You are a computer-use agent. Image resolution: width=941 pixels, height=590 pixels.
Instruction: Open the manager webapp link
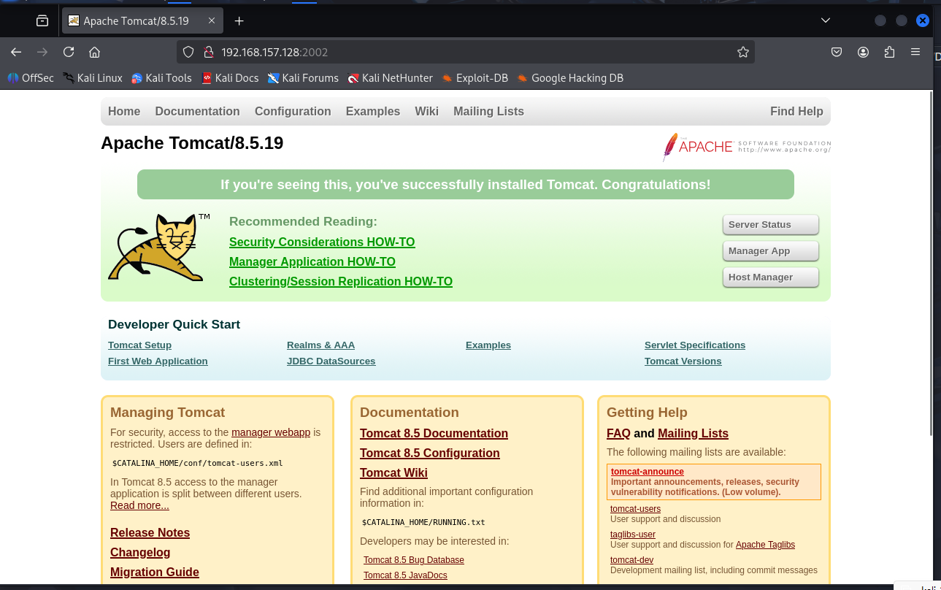271,432
